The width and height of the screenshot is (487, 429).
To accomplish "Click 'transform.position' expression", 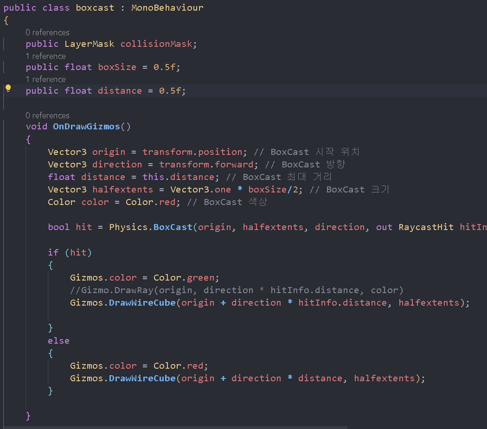I will pyautogui.click(x=192, y=152).
